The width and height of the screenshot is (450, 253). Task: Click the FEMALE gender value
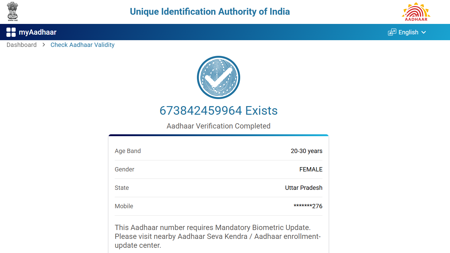[311, 169]
